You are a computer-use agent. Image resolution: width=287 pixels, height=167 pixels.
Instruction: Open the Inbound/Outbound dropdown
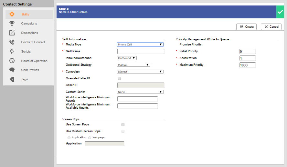[x=127, y=58]
